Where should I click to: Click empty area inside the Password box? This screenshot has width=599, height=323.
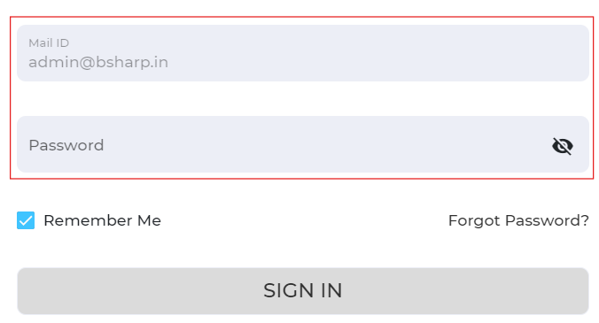[324, 144]
